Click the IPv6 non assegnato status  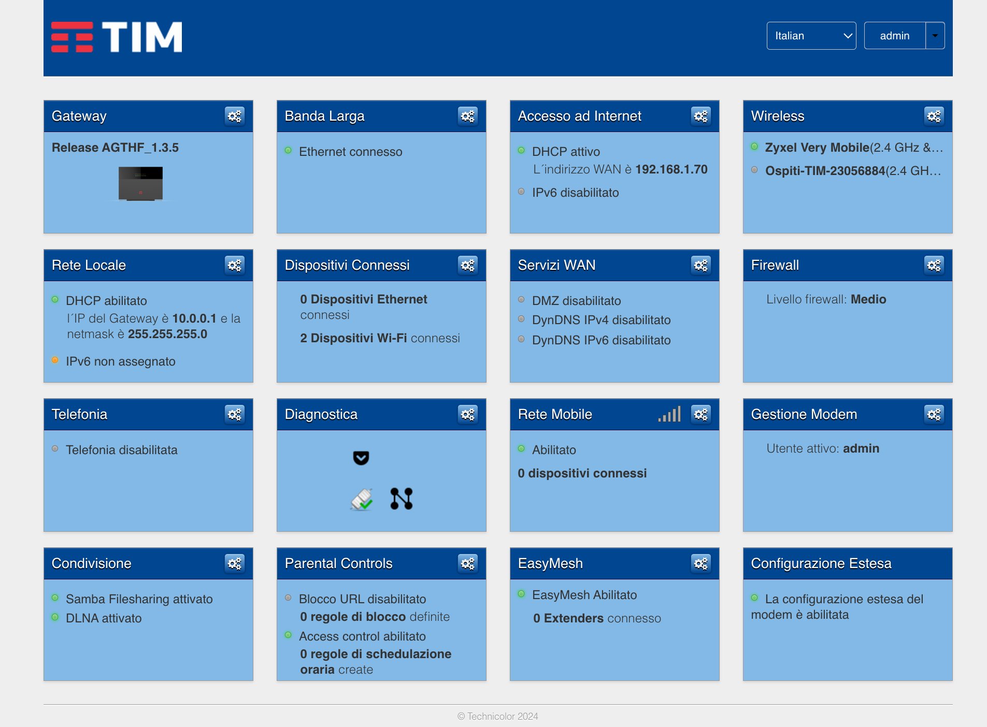[121, 361]
